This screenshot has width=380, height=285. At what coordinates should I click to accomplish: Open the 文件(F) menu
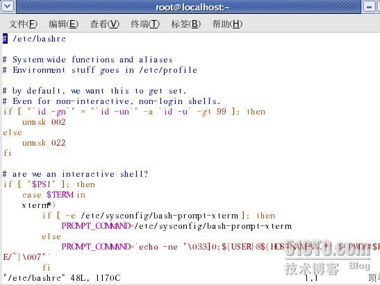click(23, 24)
